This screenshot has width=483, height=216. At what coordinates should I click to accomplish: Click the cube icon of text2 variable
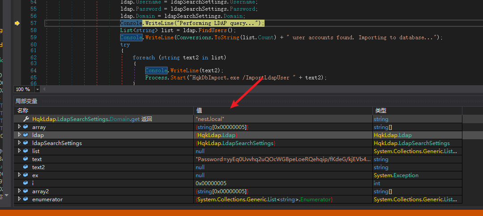point(26,167)
